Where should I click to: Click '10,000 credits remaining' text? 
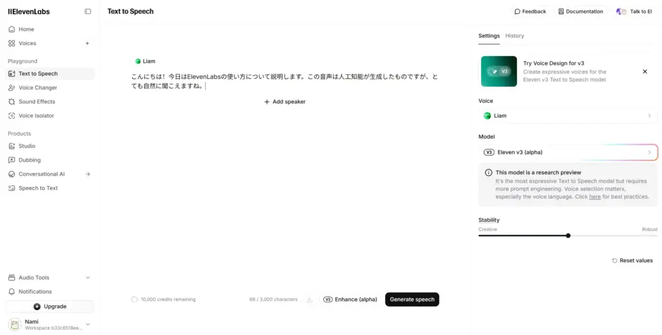168,299
